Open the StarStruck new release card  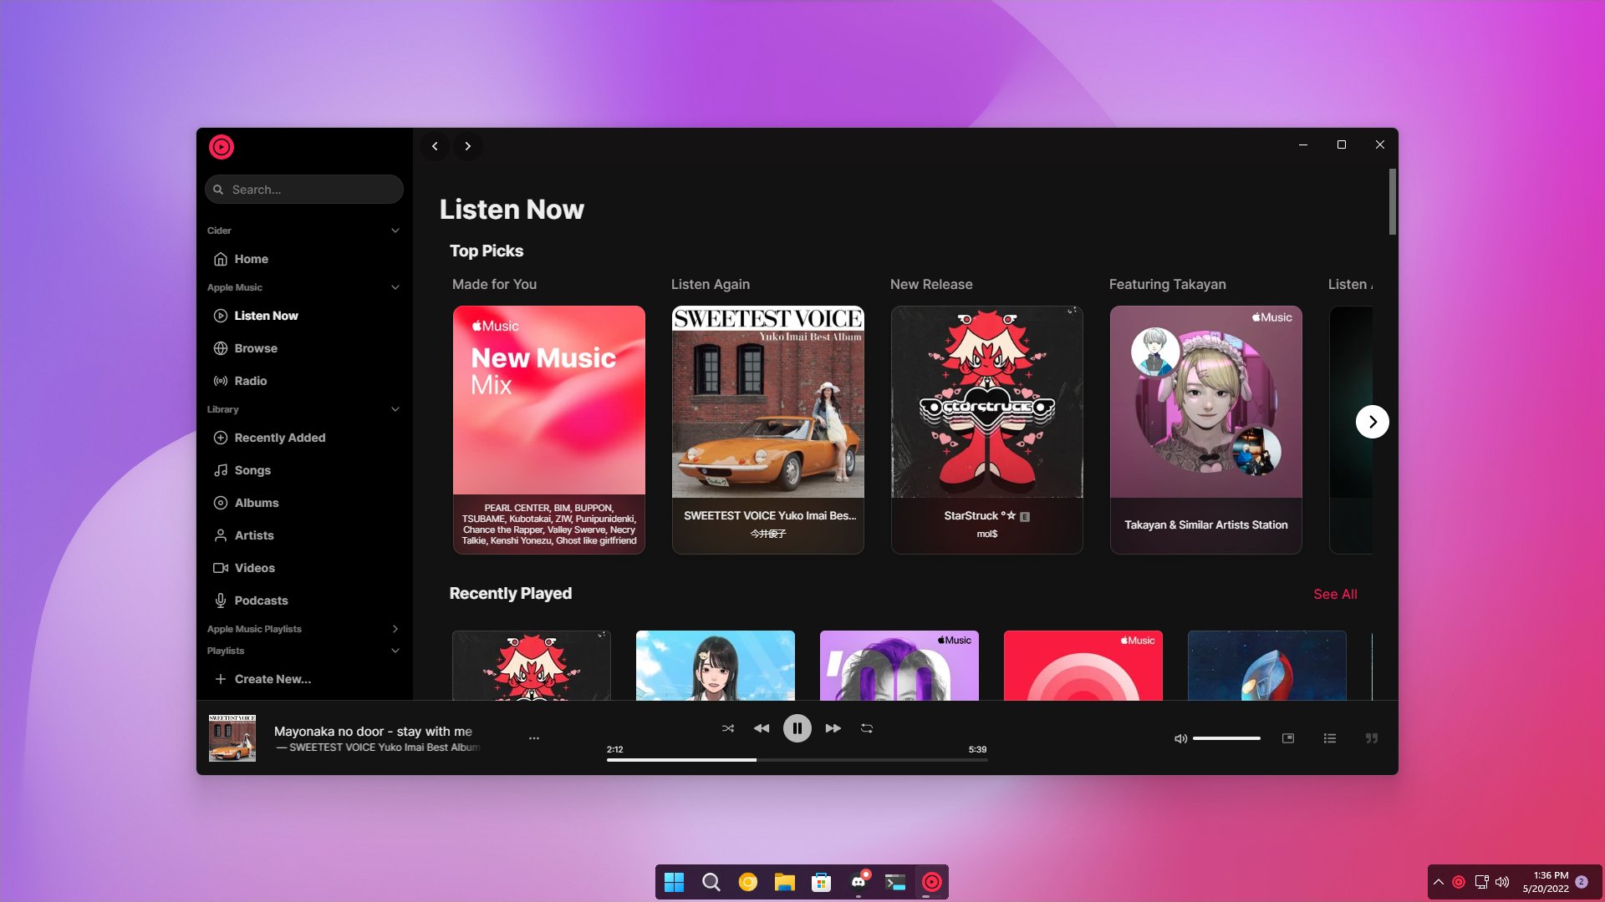point(987,429)
